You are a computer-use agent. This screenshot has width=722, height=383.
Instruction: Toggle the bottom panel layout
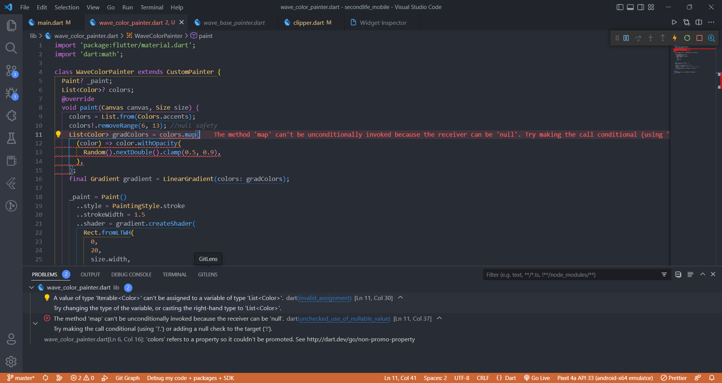point(630,7)
